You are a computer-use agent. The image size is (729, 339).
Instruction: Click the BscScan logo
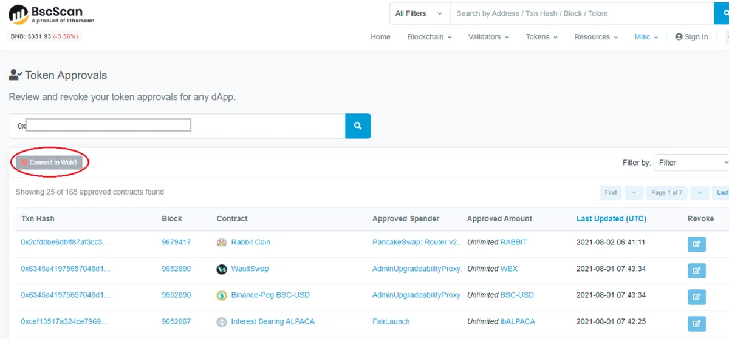click(52, 14)
